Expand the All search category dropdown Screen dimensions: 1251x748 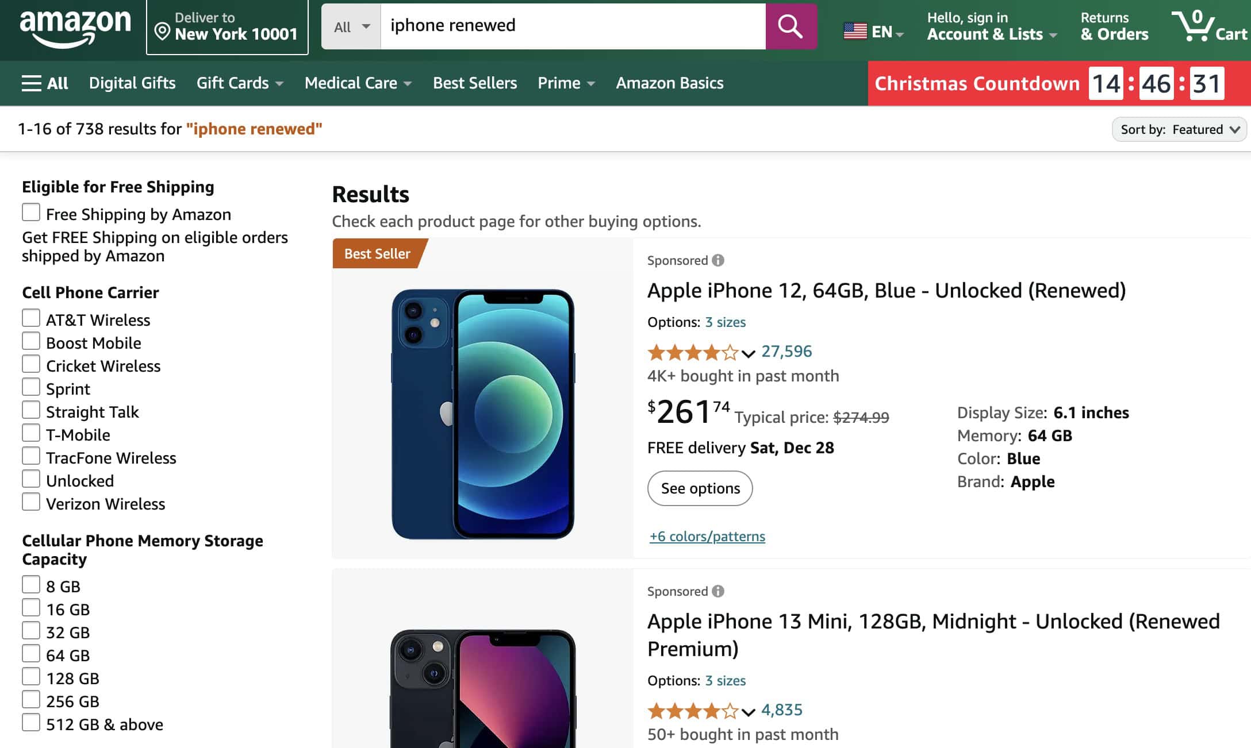pos(351,26)
